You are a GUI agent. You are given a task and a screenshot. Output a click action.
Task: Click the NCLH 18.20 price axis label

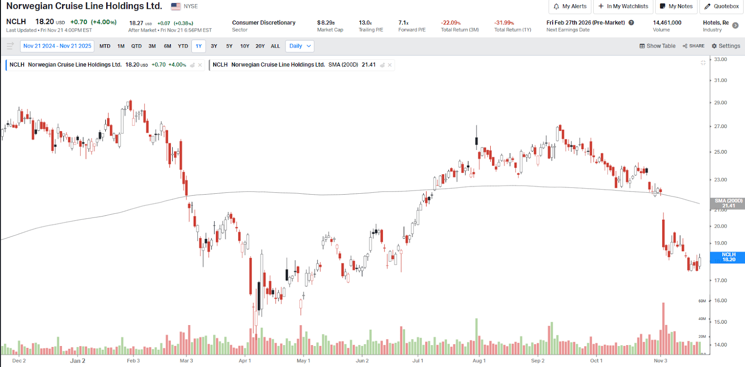[x=729, y=257]
